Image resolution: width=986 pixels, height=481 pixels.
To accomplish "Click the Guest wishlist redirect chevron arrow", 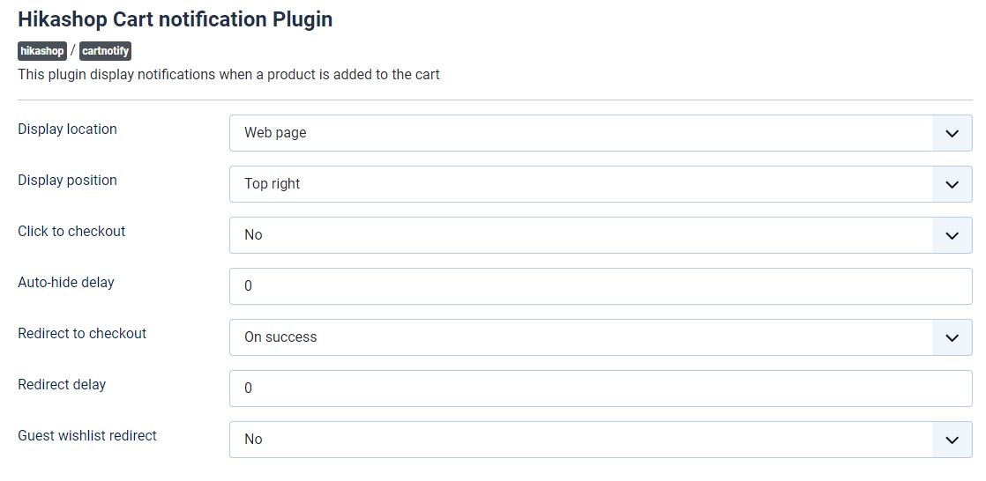I will click(x=952, y=440).
